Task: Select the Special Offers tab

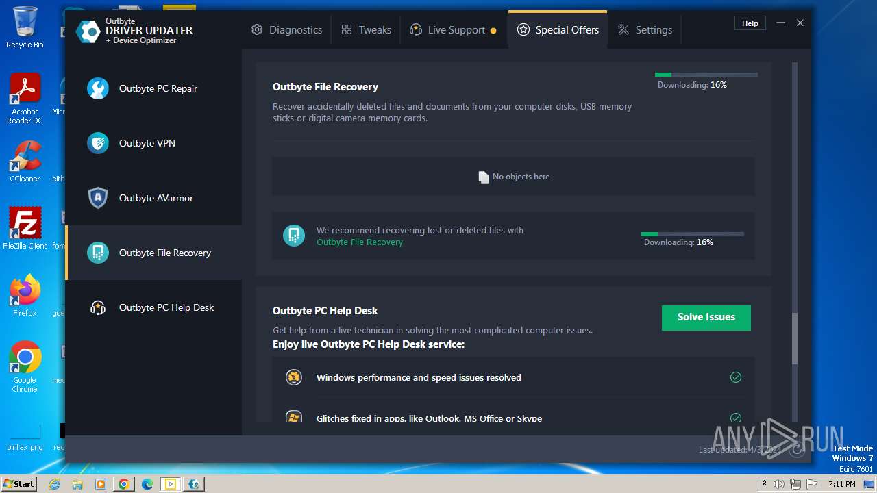Action: [558, 30]
